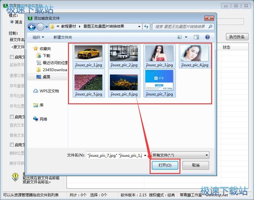Open the 所有文件(*.*) file type dropdown
The image size is (254, 200).
180,155
